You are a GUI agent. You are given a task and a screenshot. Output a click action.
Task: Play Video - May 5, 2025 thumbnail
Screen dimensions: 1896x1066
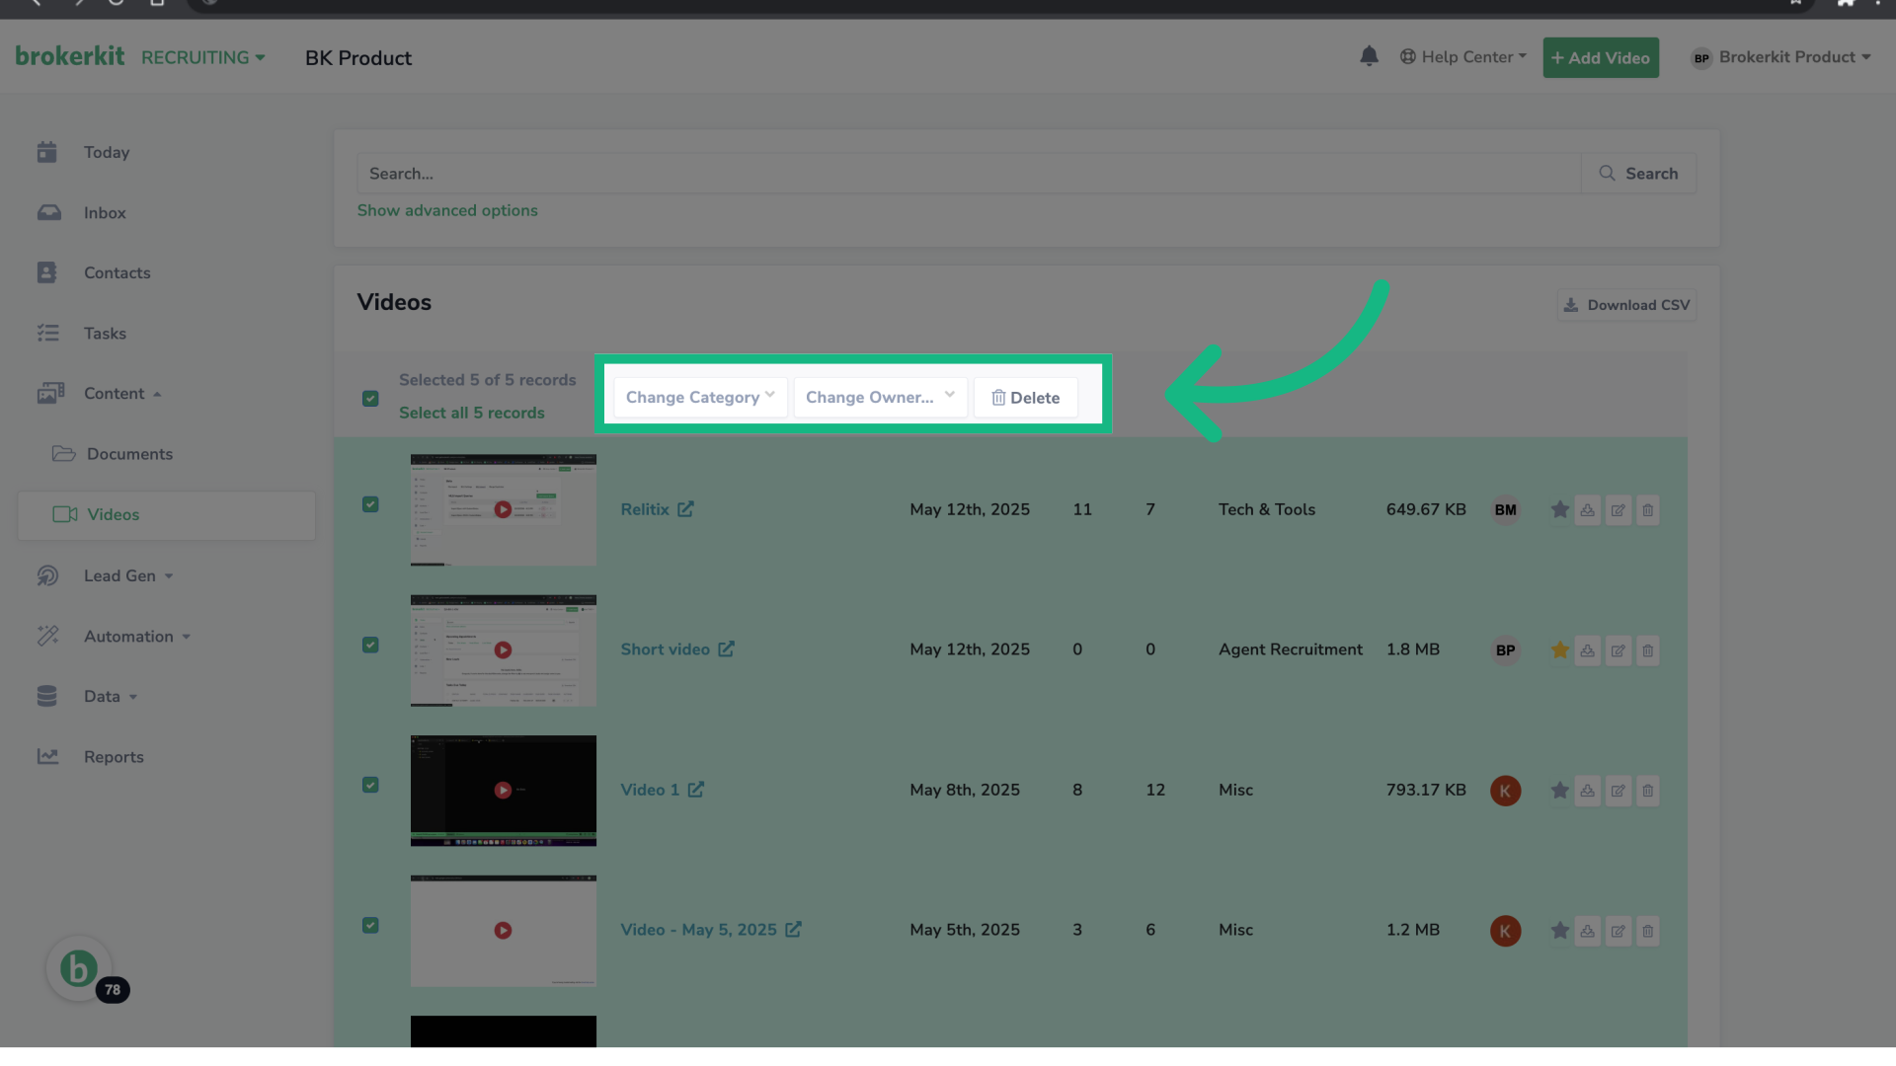(503, 930)
